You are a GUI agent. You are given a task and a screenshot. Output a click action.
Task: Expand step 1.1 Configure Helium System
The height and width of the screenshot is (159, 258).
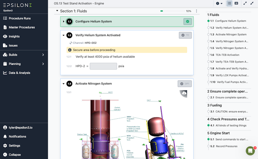tap(64, 22)
